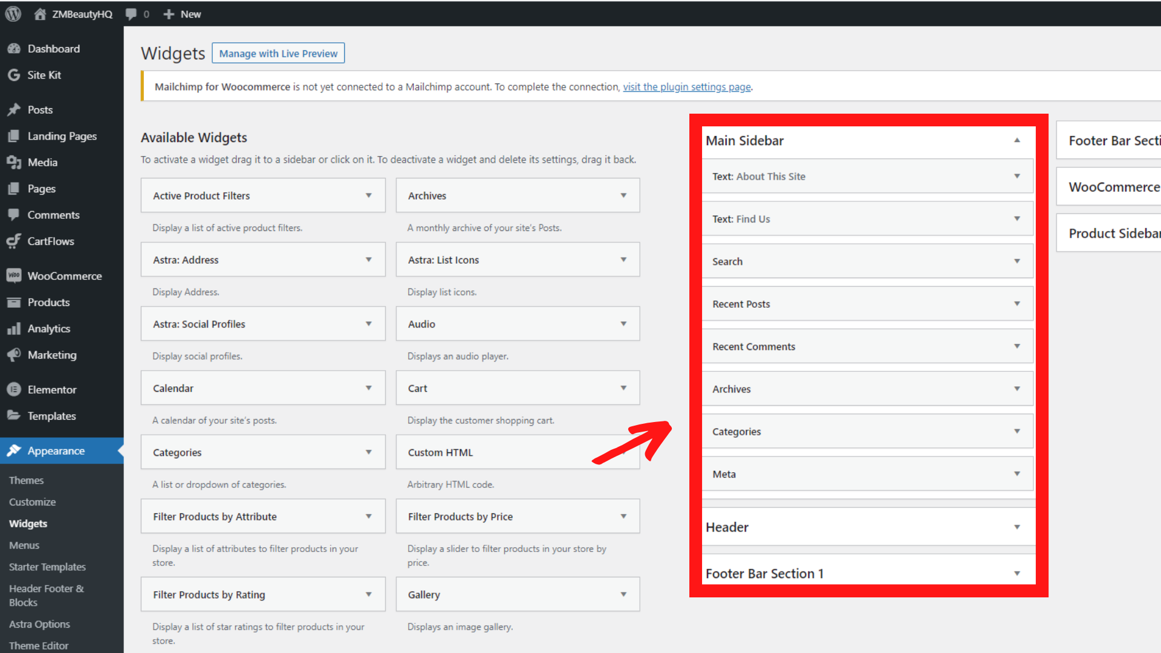Follow the visit plugin settings page link
Screen dimensions: 1161x653
[x=687, y=86]
